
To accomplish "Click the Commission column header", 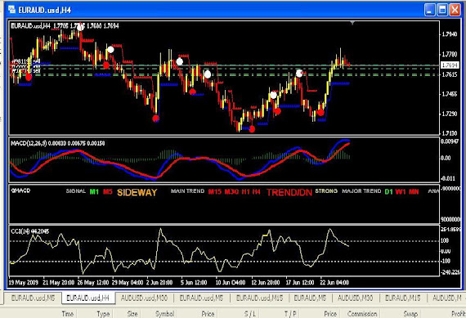I will pos(362,314).
